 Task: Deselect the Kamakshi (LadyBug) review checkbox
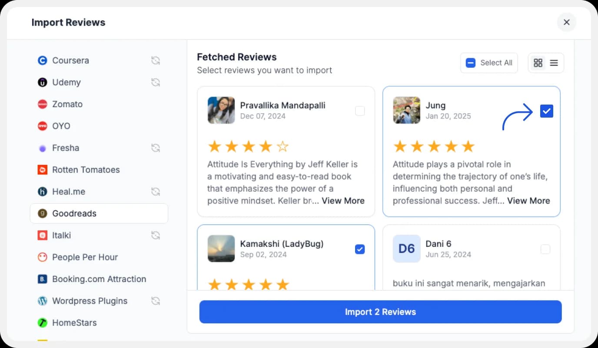pos(360,250)
